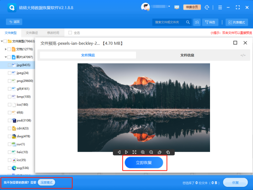Click the 您选择了 0 份文件 status text
The height and width of the screenshot is (190, 253).
pyautogui.click(x=201, y=183)
